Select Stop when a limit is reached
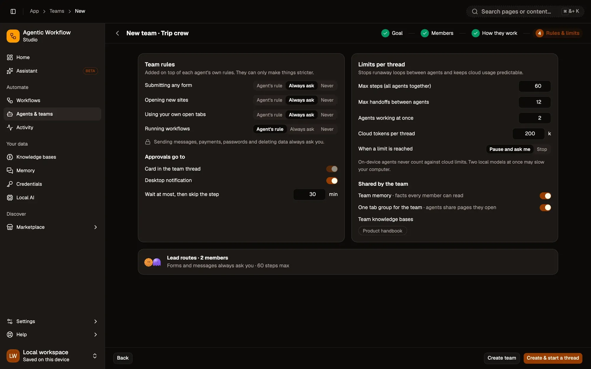 coord(542,149)
